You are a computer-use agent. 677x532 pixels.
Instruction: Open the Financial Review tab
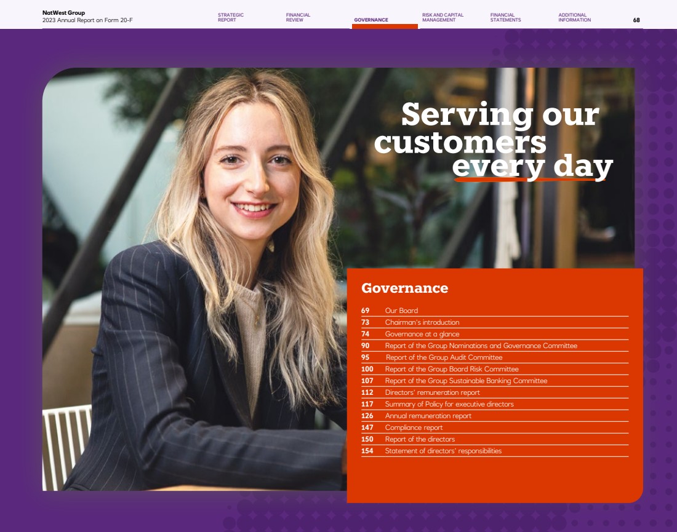click(298, 17)
